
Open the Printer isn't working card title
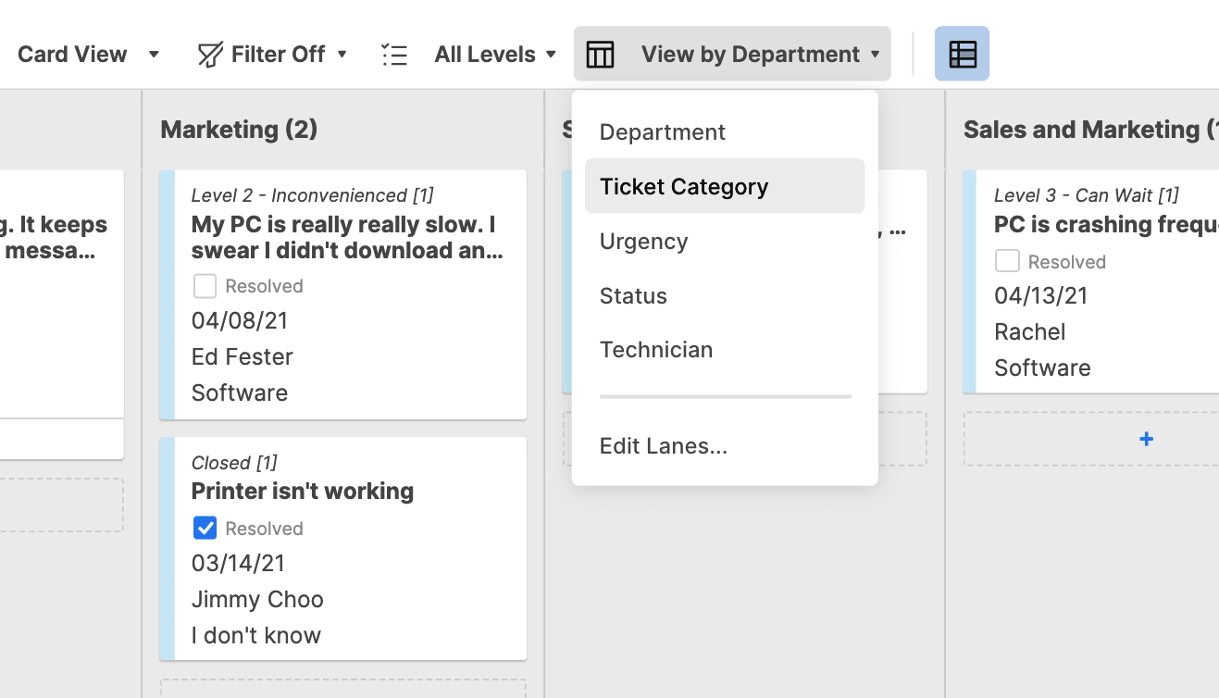pos(302,491)
